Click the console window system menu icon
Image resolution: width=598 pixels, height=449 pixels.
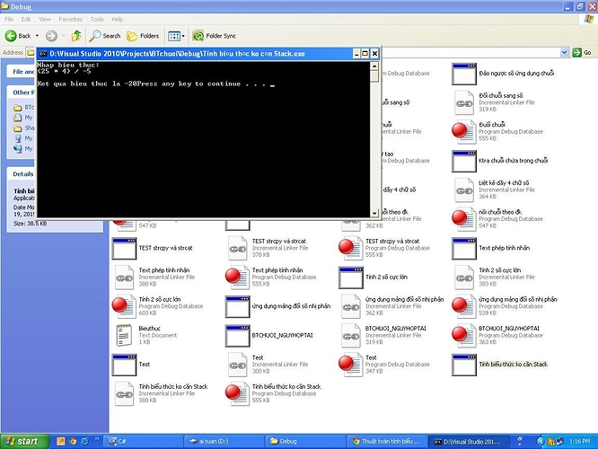43,54
